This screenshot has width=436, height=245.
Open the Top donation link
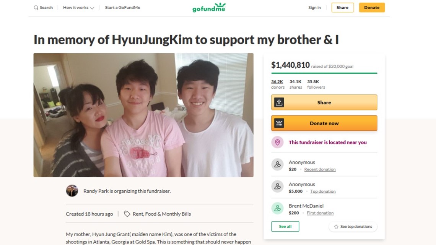click(x=323, y=191)
